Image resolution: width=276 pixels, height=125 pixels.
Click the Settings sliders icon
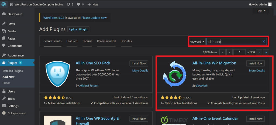[4, 106]
